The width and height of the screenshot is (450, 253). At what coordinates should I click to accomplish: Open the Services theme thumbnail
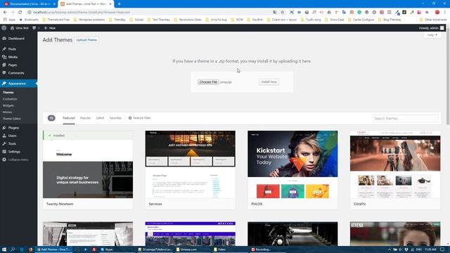click(191, 164)
